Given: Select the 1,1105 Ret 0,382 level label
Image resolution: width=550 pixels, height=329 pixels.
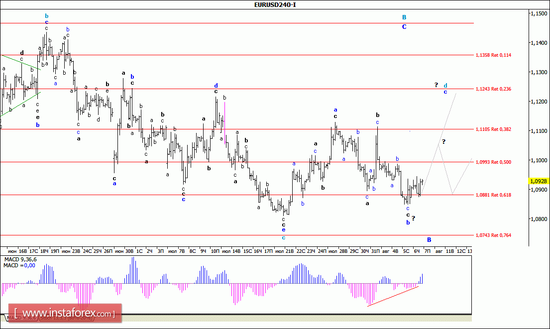Looking at the screenshot, I should 493,129.
